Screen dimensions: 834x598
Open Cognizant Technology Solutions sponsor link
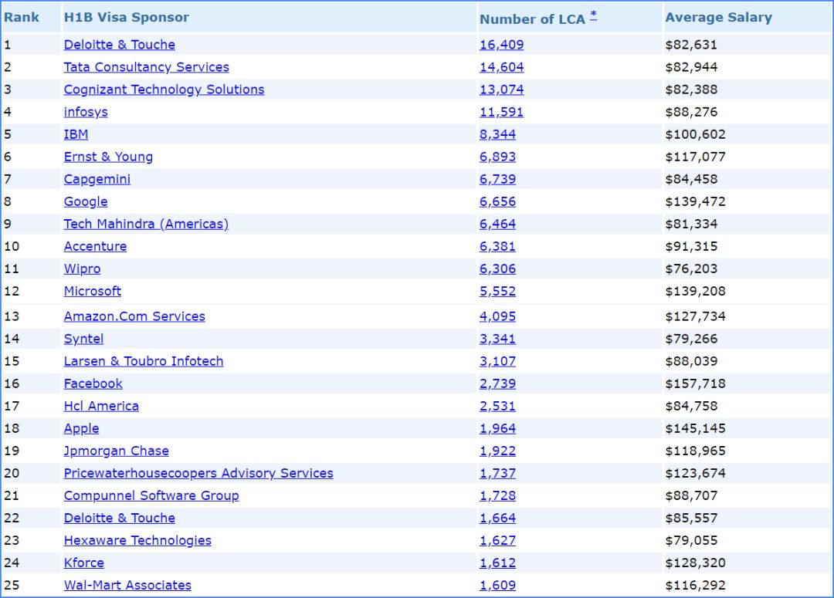[164, 90]
